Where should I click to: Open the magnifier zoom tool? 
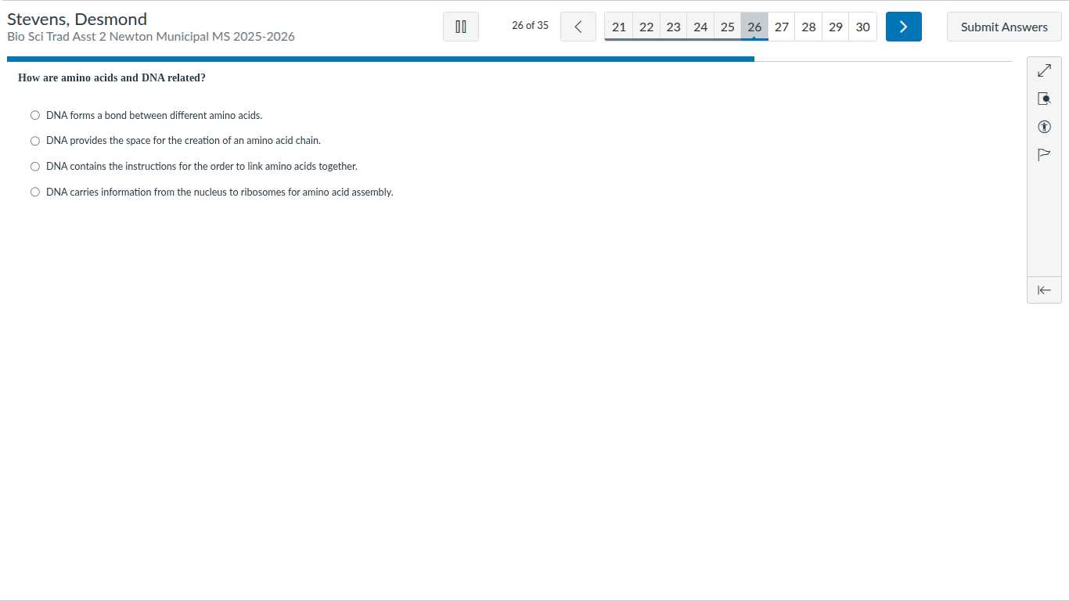click(1044, 99)
